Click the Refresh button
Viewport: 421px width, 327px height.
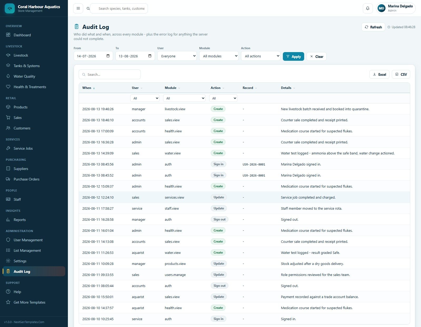373,27
